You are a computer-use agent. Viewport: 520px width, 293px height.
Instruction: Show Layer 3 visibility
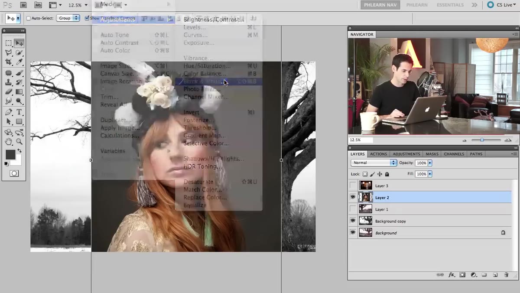click(x=353, y=186)
